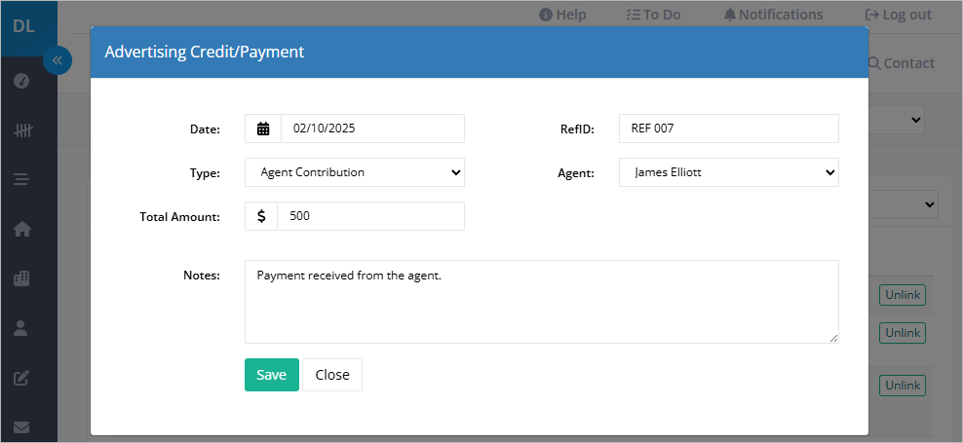Open the dashboard gauge icon in sidebar
The width and height of the screenshot is (963, 443).
[x=21, y=81]
